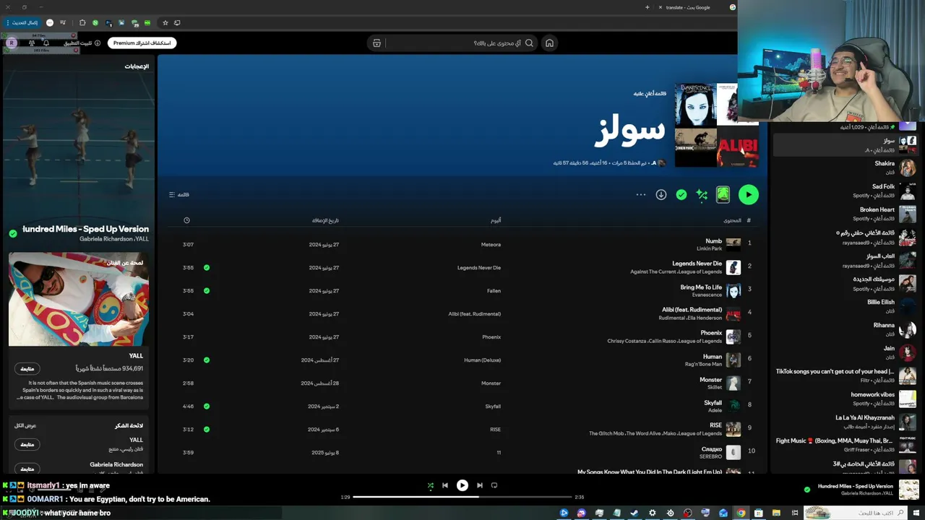This screenshot has height=520, width=925.
Task: Open the profile avatar R menu
Action: coord(12,43)
